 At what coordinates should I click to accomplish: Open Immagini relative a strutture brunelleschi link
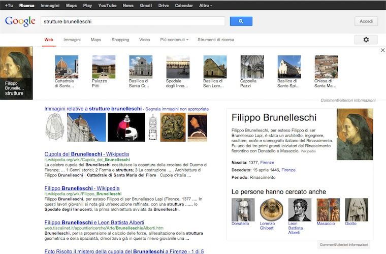pos(93,109)
